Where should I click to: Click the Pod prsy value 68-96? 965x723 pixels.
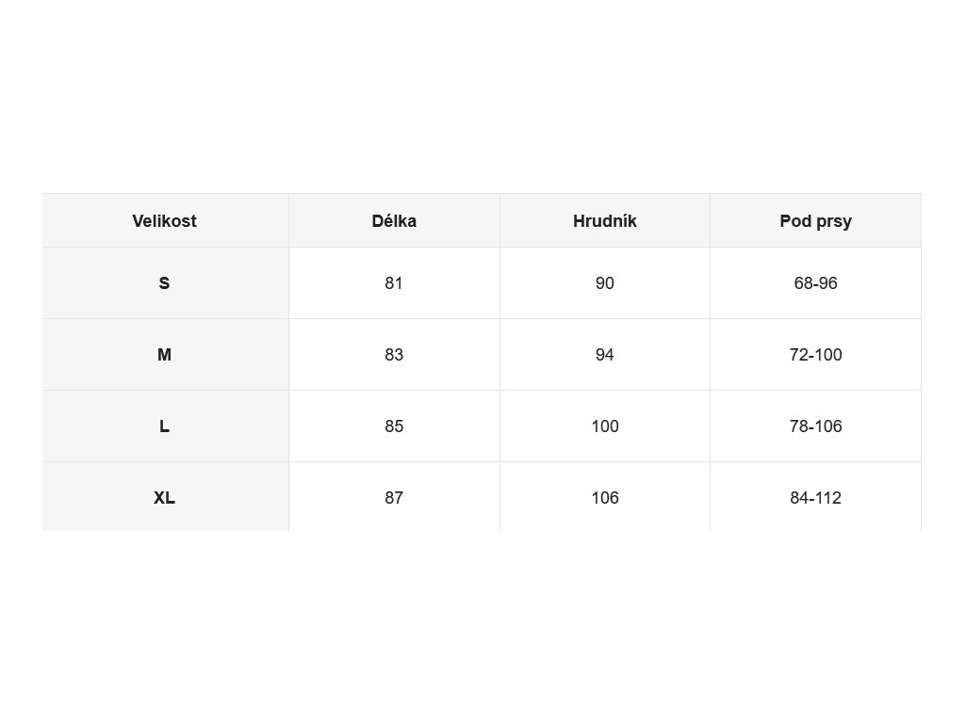click(x=815, y=283)
